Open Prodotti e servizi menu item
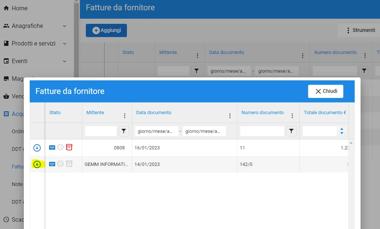Viewport: 380px width, 229px height. click(33, 43)
